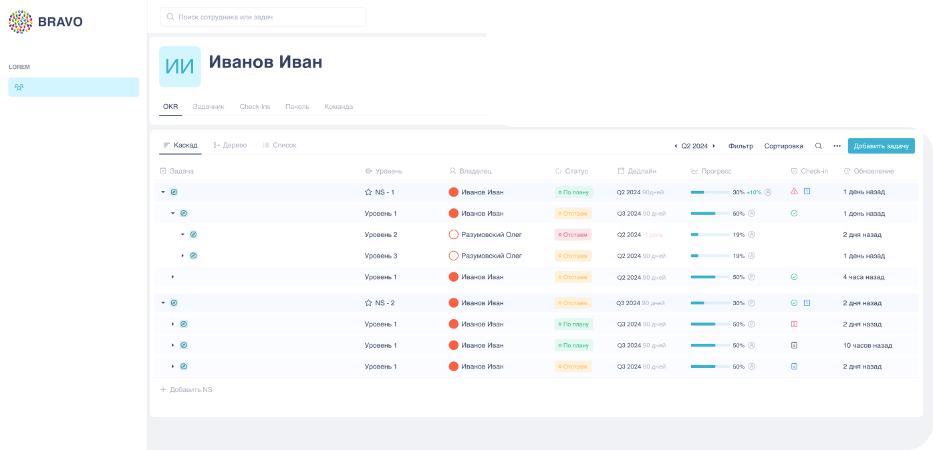Click Разумовский Олег in Уровень 3 row
The height and width of the screenshot is (450, 933).
click(x=491, y=256)
